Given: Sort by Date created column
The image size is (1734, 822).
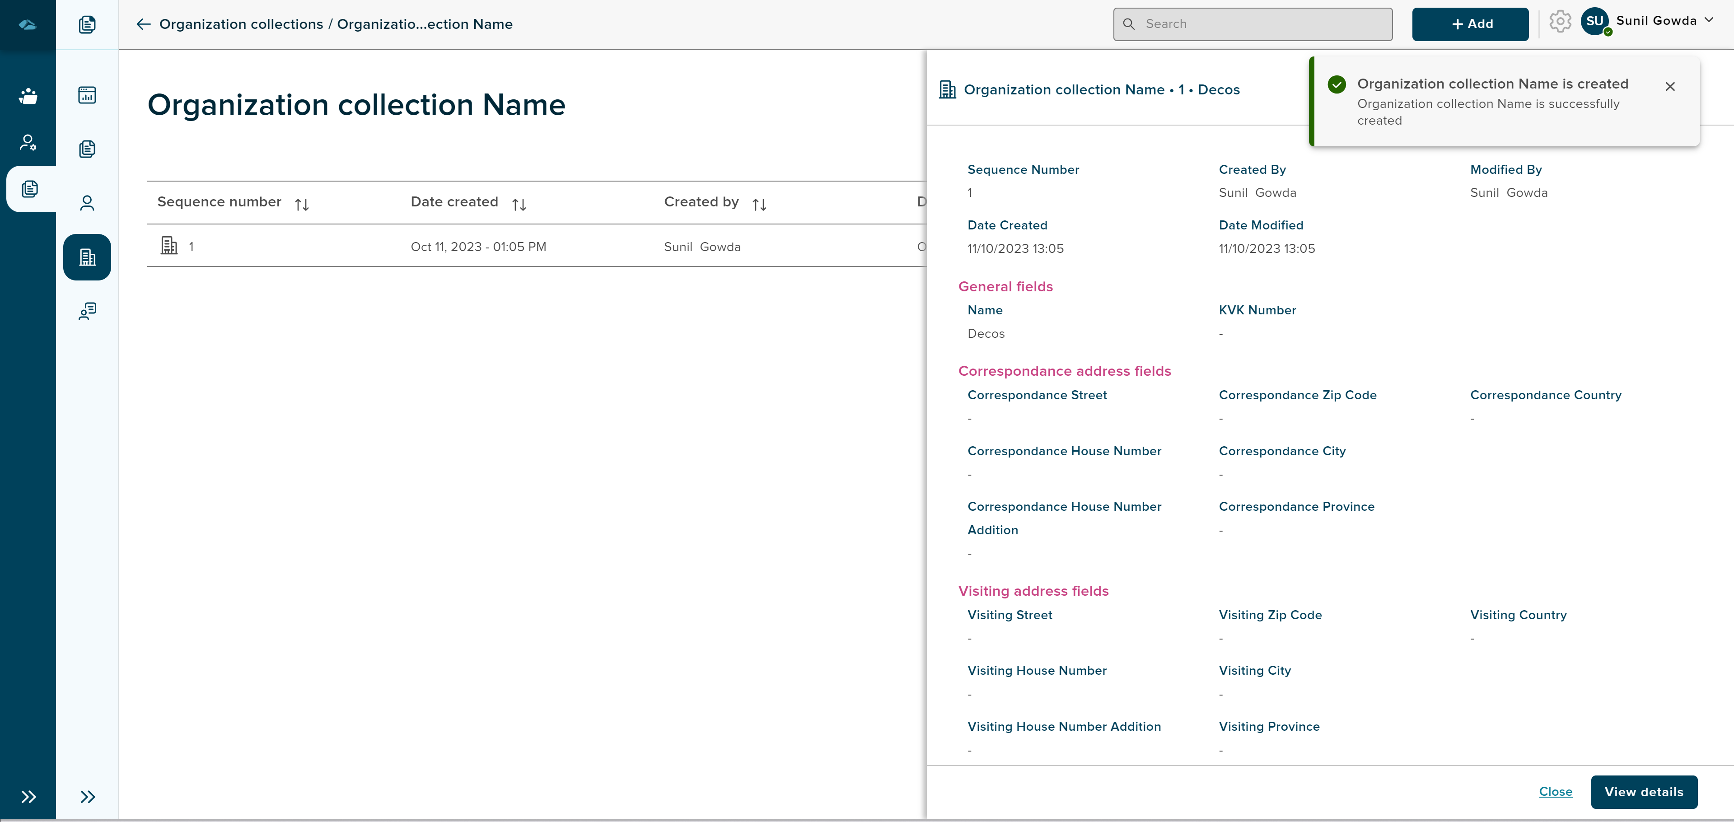Looking at the screenshot, I should (519, 204).
